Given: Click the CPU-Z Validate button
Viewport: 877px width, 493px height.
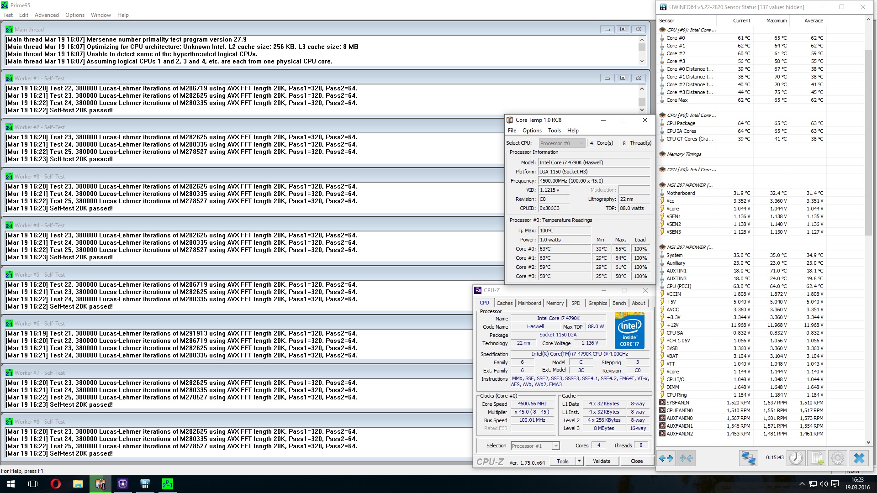Looking at the screenshot, I should coord(601,461).
